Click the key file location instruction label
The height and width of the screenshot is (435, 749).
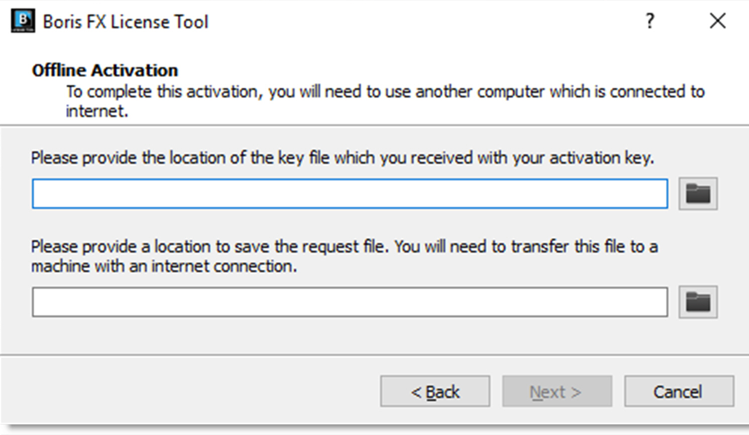click(x=342, y=158)
